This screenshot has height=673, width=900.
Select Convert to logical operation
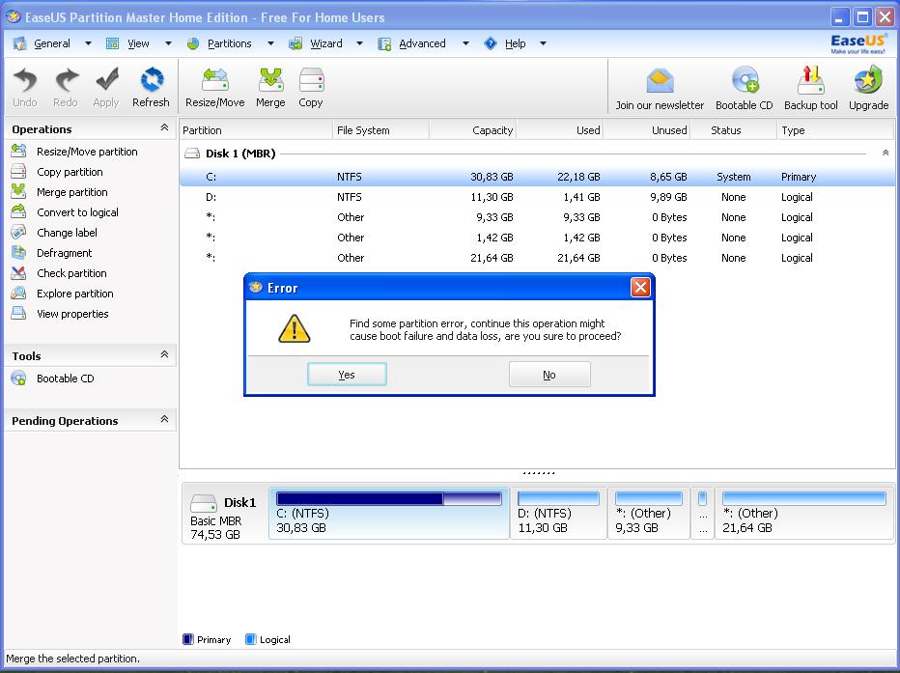[x=77, y=212]
